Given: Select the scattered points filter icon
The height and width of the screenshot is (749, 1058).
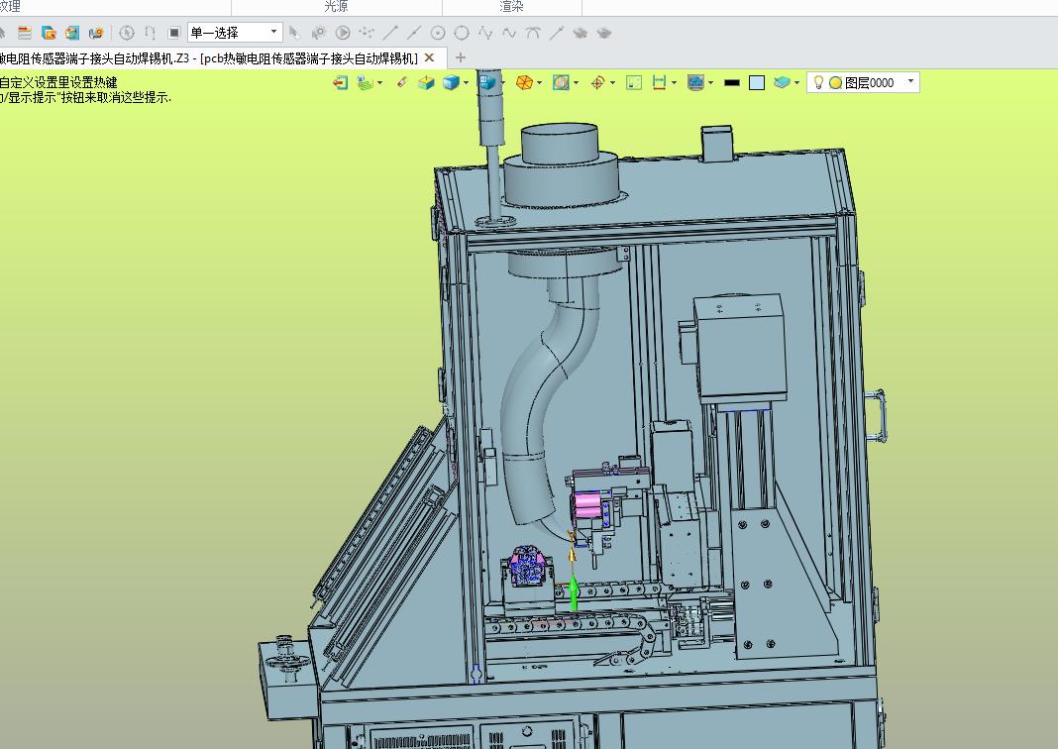Looking at the screenshot, I should (367, 33).
